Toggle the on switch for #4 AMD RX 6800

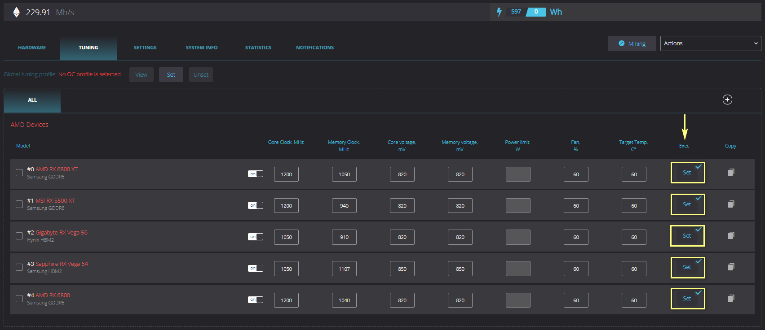tap(256, 300)
